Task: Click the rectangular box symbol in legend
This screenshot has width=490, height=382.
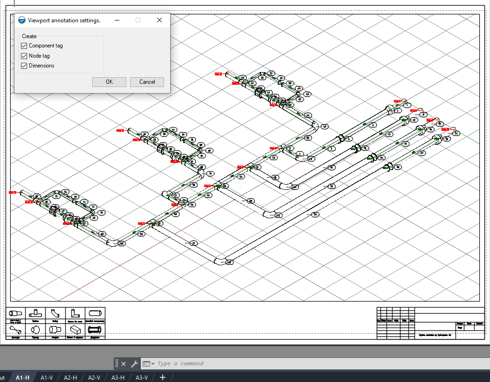Action: coord(75,329)
